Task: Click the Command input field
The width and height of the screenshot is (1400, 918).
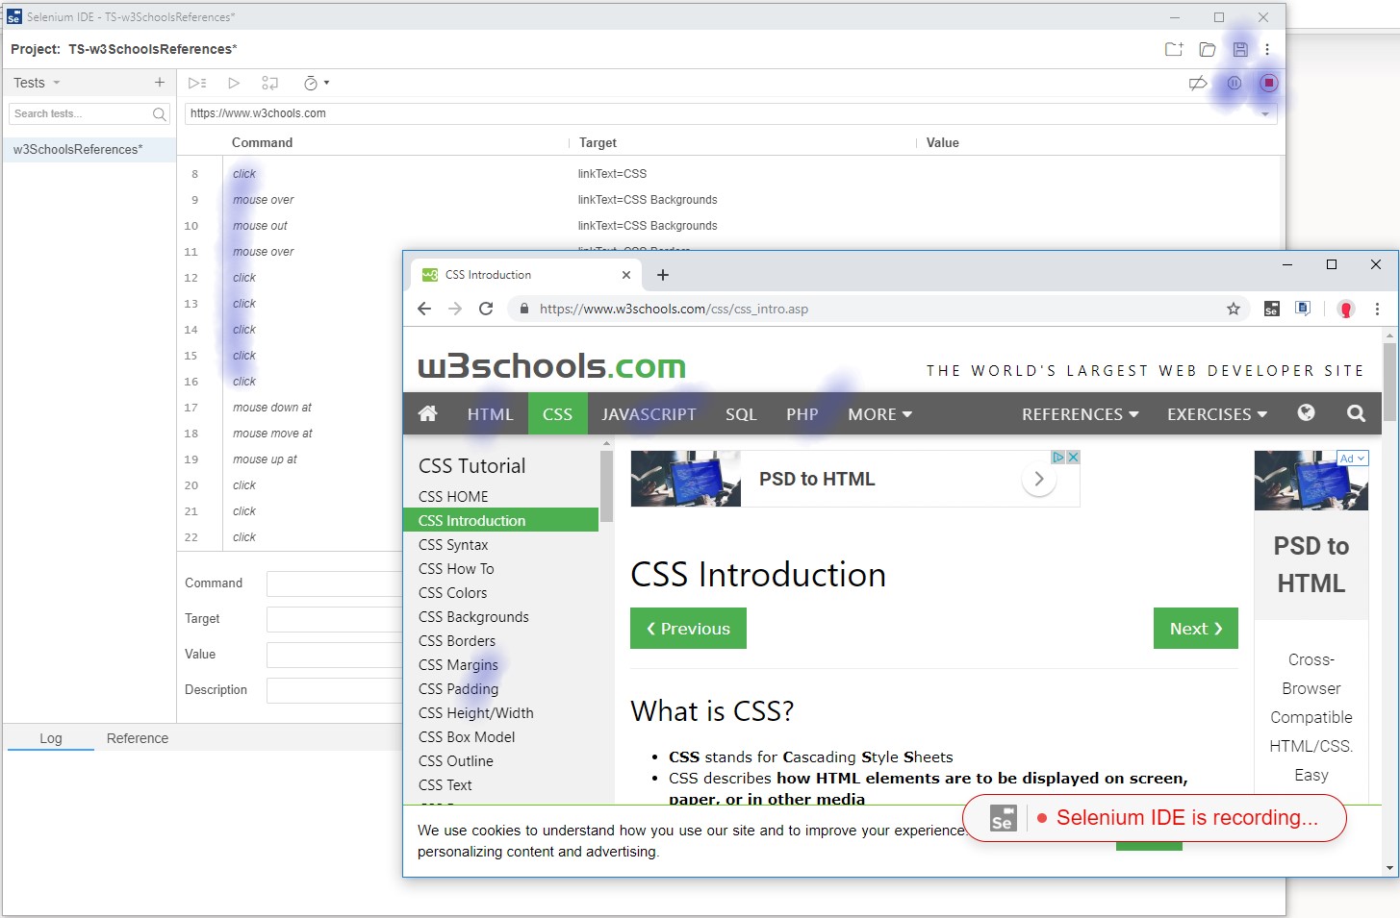Action: (334, 583)
